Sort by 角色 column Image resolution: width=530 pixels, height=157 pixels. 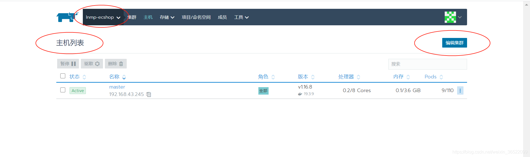[266, 77]
